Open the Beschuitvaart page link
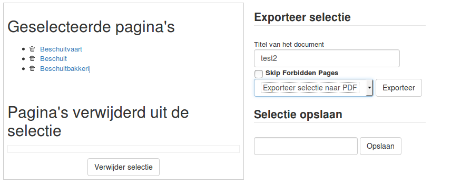461x196 pixels. click(61, 49)
